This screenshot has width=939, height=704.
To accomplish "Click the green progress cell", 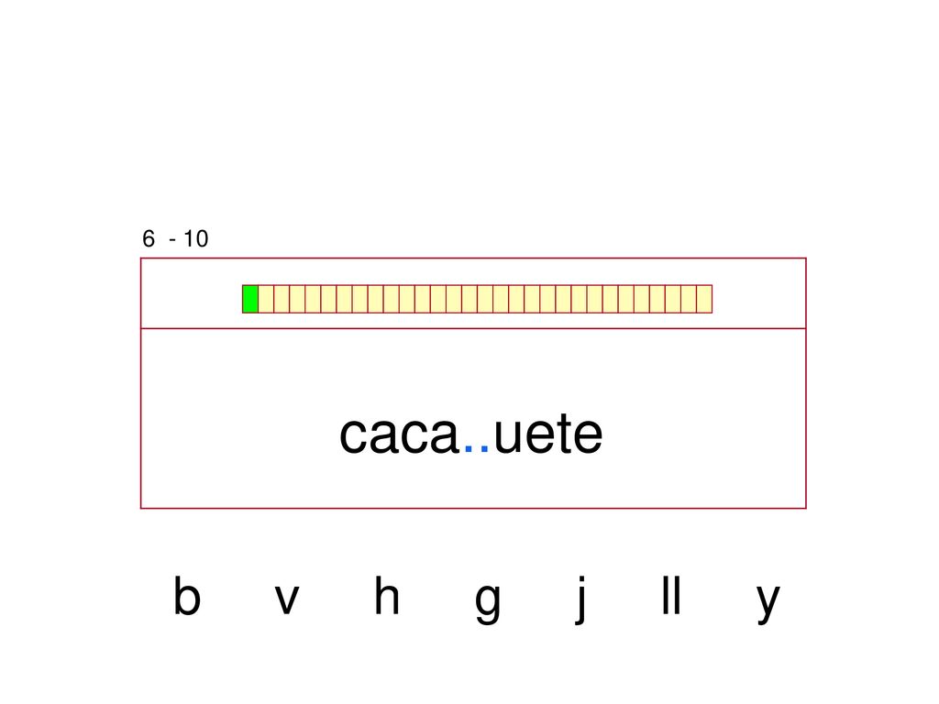I will click(x=250, y=299).
